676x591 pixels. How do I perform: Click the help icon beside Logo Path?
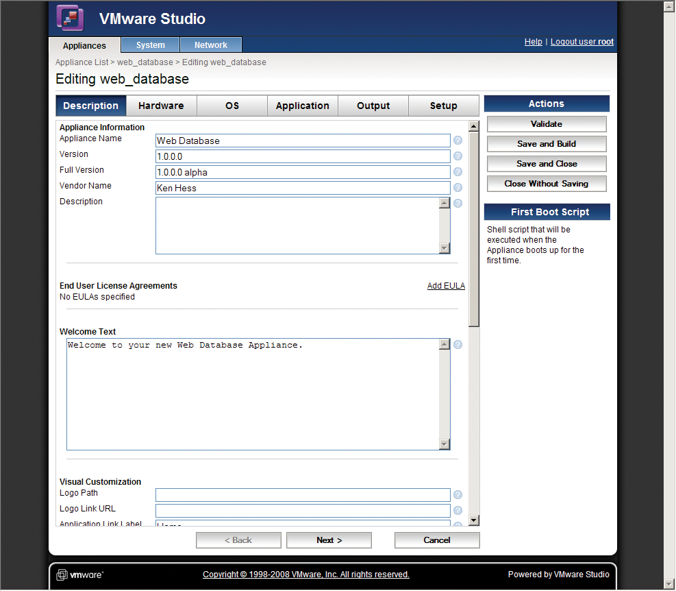(x=458, y=495)
